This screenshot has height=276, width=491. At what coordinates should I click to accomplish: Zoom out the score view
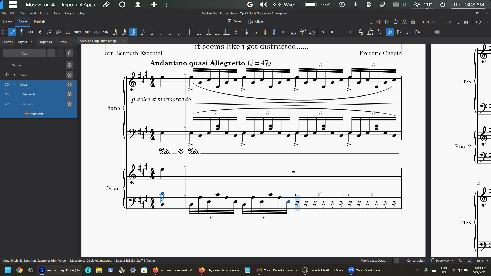coord(461,261)
